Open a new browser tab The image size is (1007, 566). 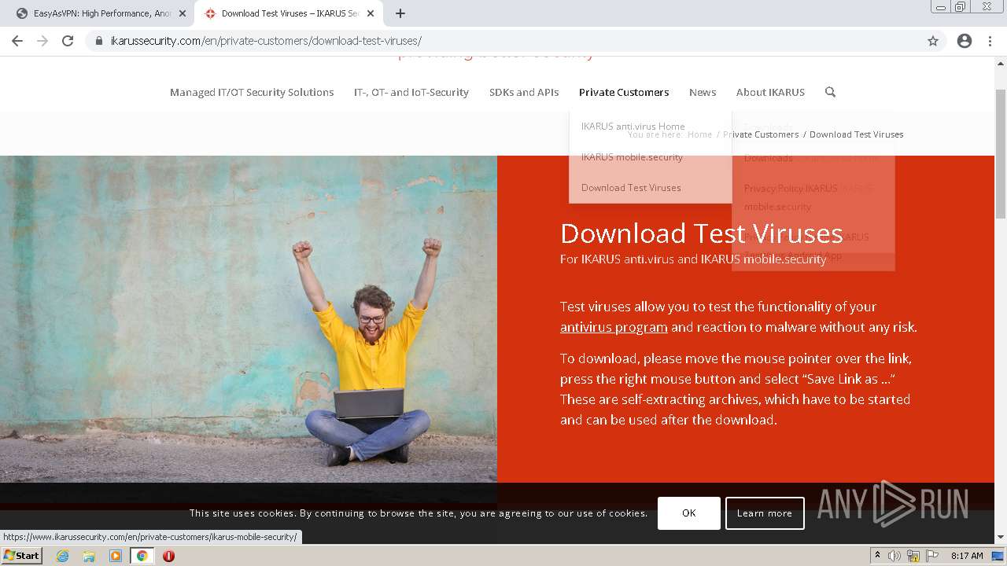(x=400, y=13)
